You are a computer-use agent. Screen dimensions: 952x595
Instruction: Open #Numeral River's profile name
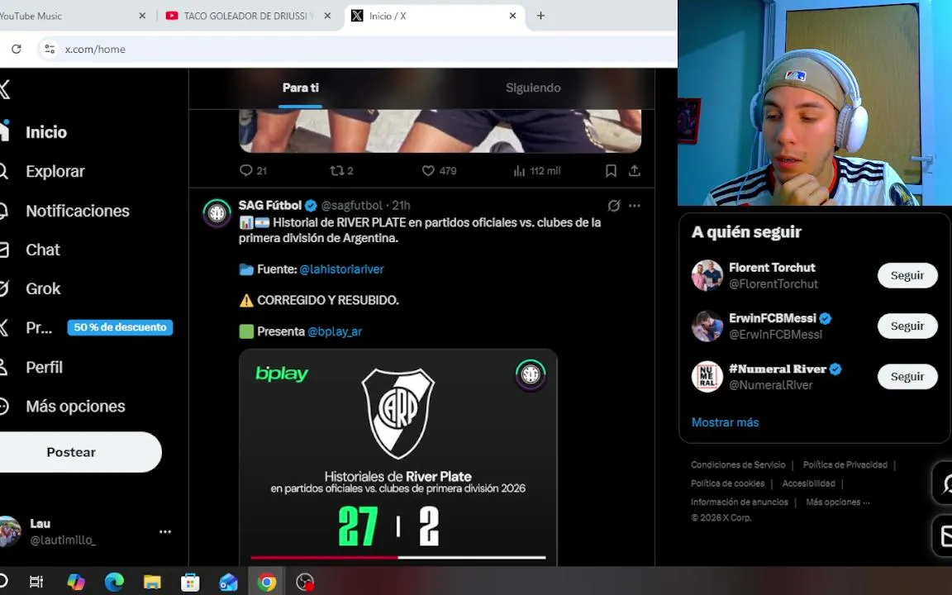coord(777,369)
